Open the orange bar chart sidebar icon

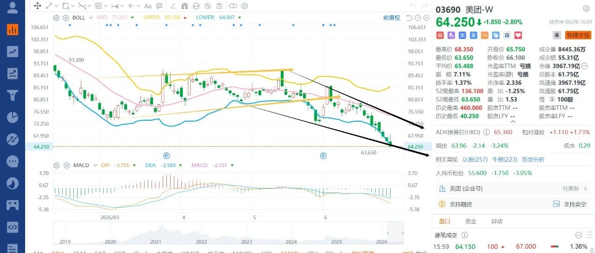point(13,30)
